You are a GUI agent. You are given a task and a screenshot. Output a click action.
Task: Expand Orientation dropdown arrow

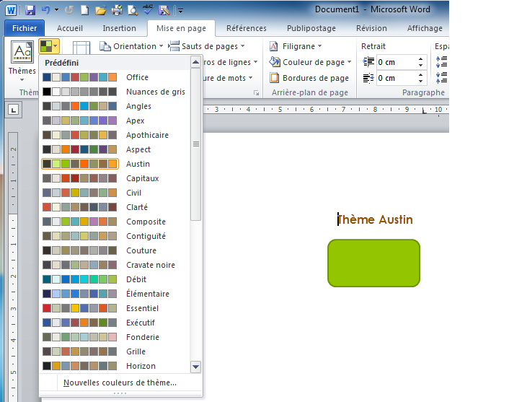161,46
